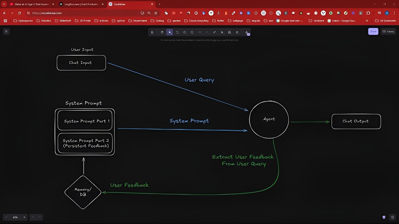Open the Excalidraw hamburger menu
This screenshot has height=224, width=399.
click(6, 31)
